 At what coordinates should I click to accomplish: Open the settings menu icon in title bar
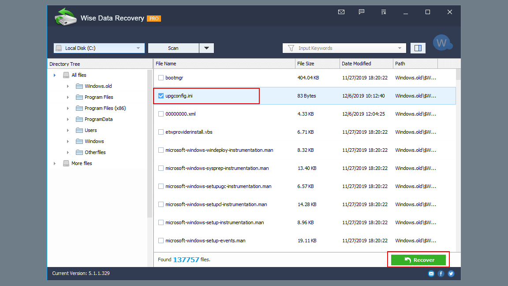point(384,12)
